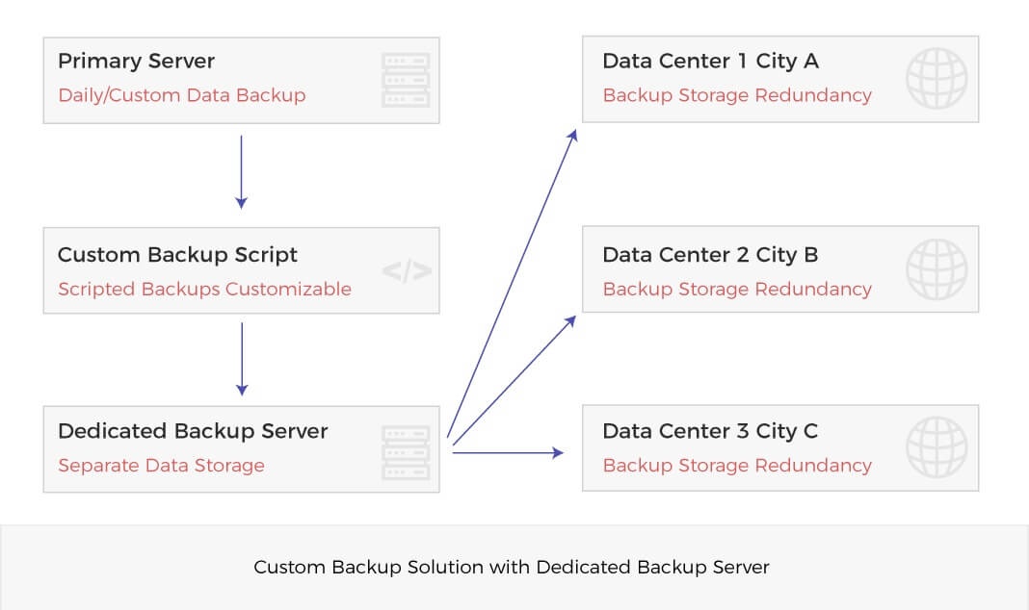
Task: Click the arrow below Primary Server
Action: click(x=241, y=171)
